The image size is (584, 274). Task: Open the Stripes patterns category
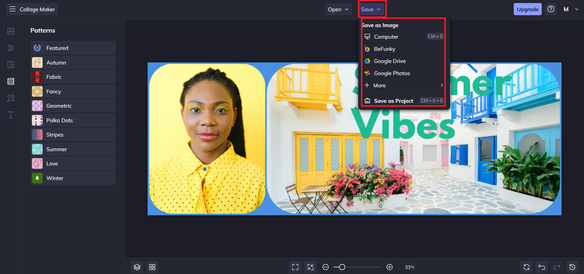[x=73, y=135]
